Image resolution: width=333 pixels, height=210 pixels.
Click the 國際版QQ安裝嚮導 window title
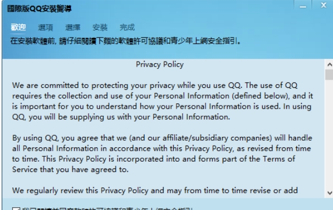39,9
